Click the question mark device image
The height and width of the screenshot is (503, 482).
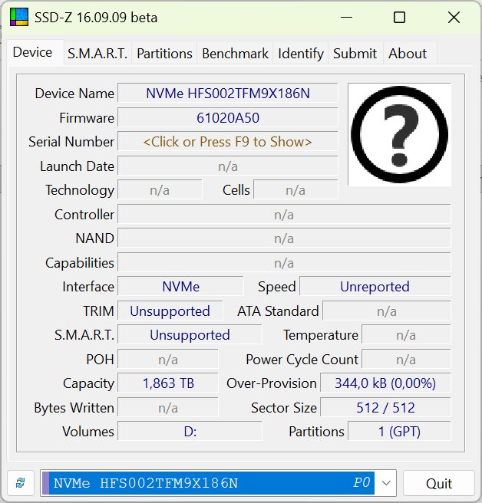tap(399, 134)
